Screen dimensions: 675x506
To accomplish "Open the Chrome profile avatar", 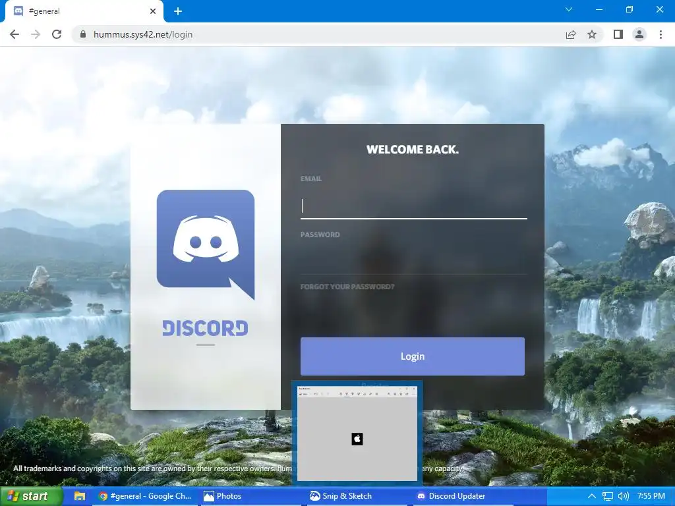I will (x=639, y=34).
